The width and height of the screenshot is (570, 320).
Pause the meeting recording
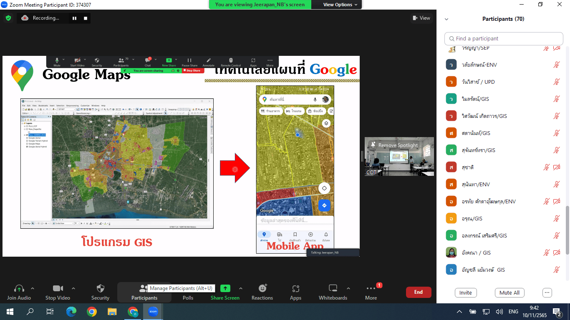point(75,18)
